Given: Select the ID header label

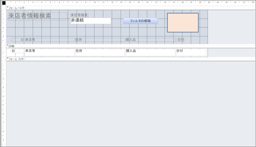Looking at the screenshot, I should pos(18,40).
